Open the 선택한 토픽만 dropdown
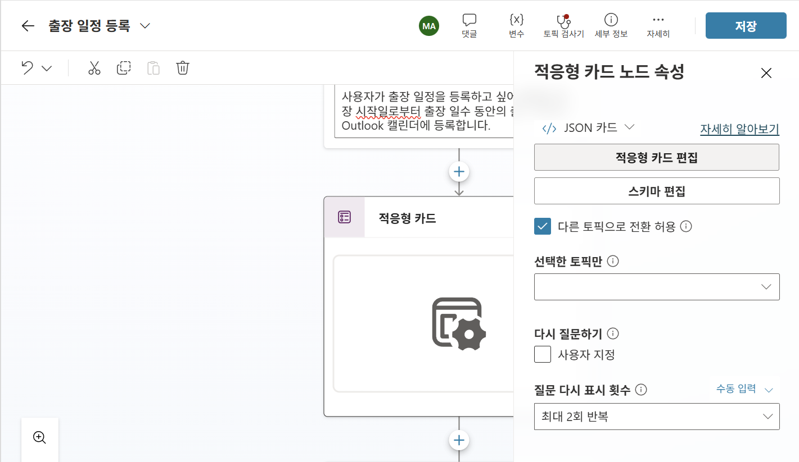The width and height of the screenshot is (799, 462). coord(657,286)
